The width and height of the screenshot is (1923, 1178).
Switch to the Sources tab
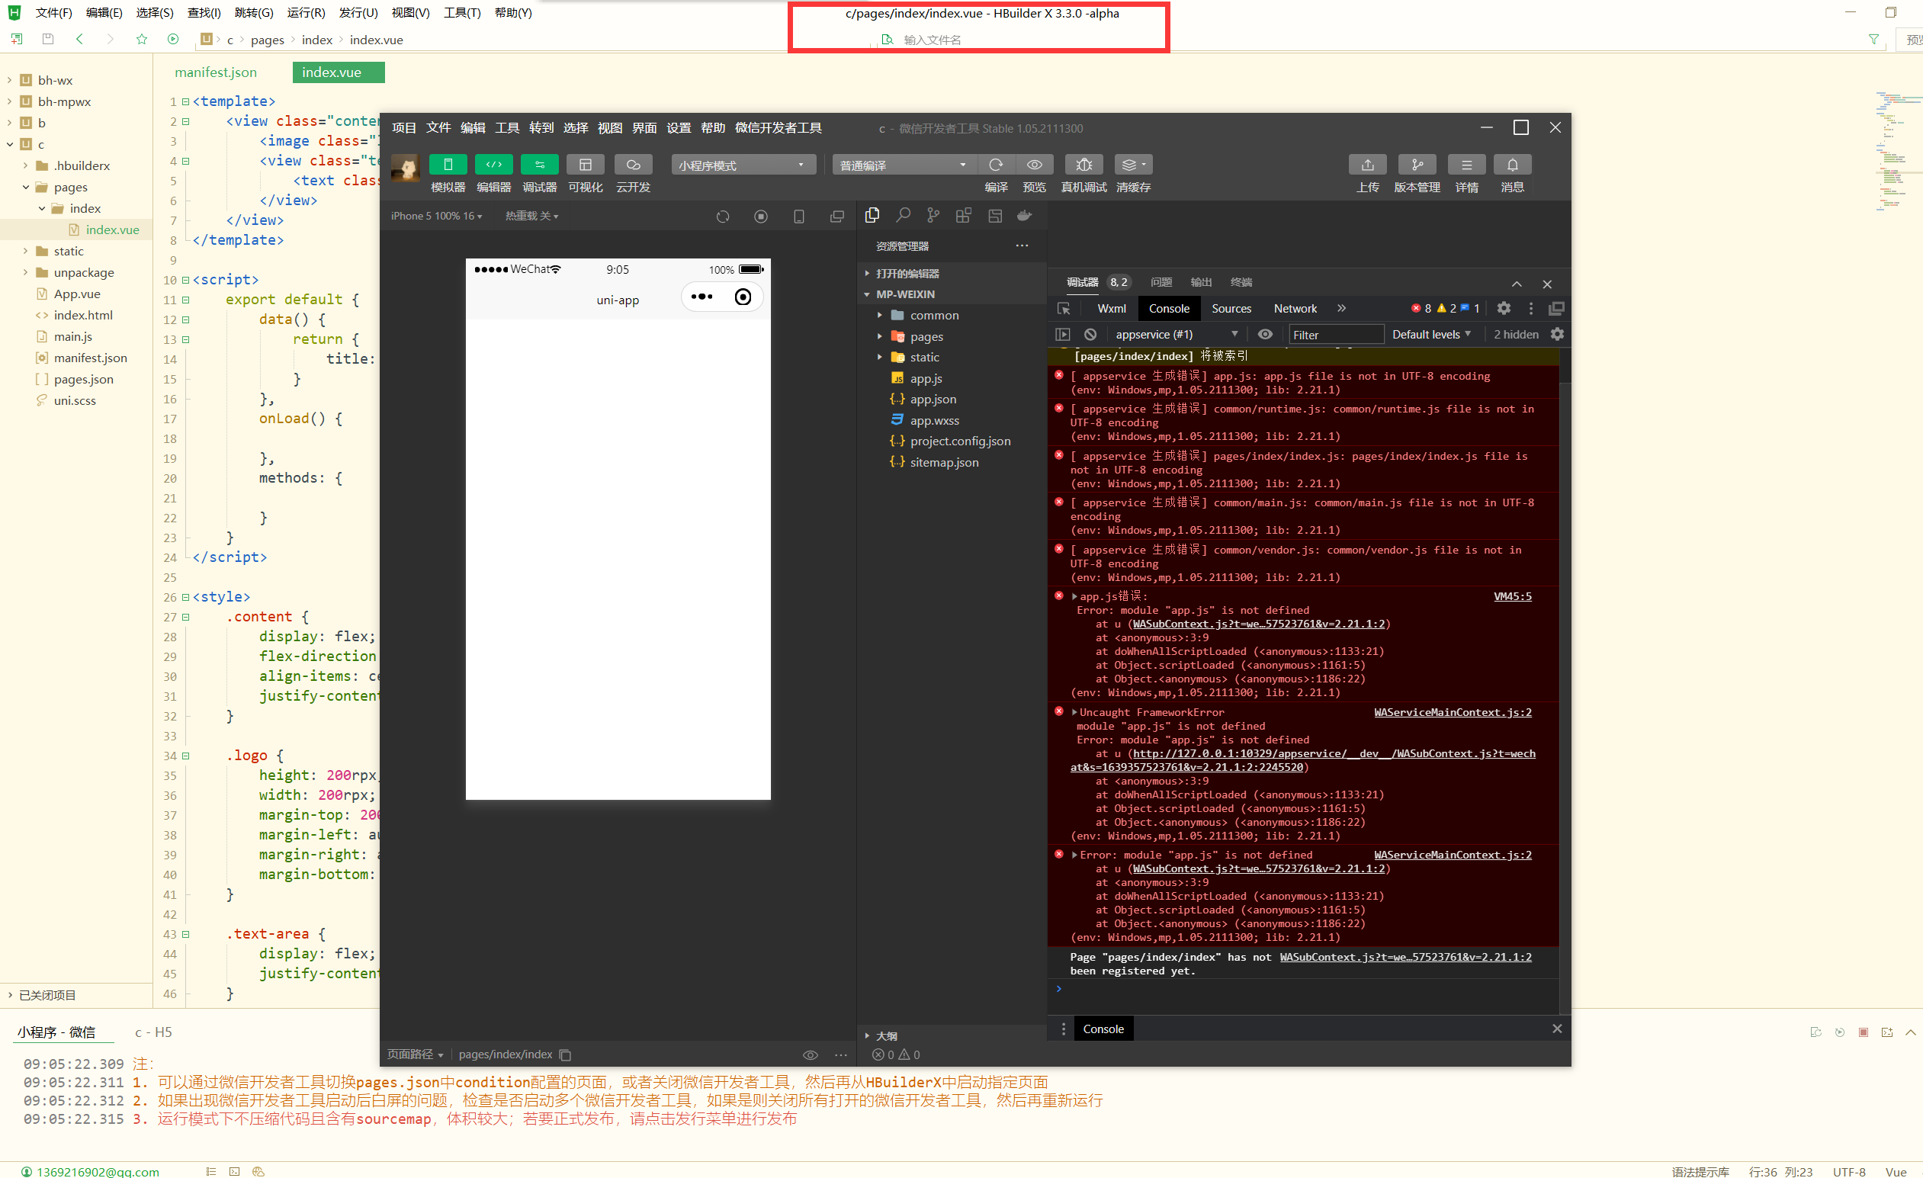tap(1231, 308)
